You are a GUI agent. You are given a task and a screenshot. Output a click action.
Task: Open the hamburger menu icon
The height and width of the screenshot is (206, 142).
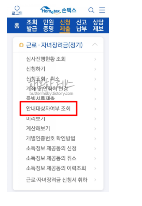click(x=102, y=10)
